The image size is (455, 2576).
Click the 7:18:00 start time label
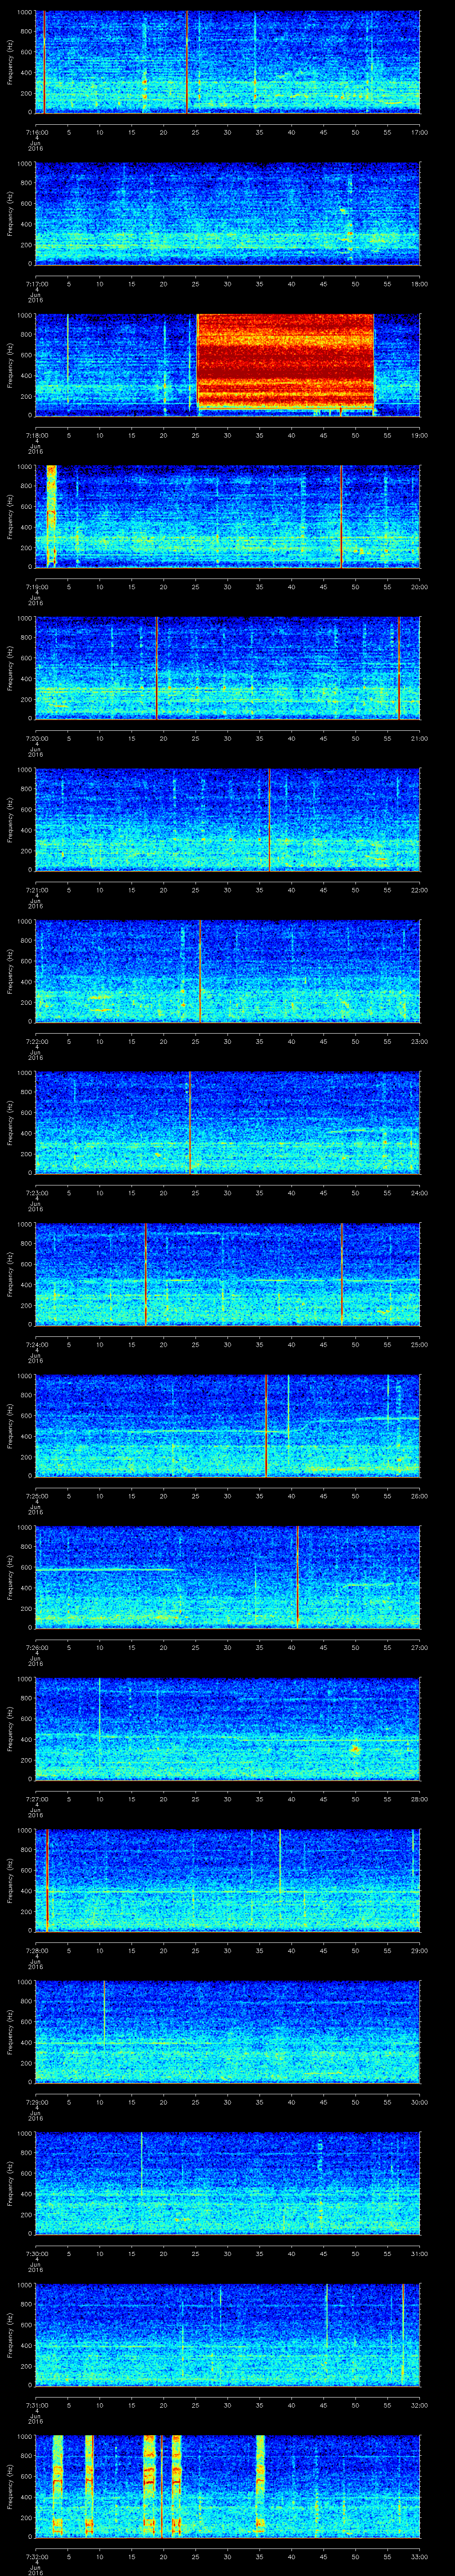pyautogui.click(x=36, y=435)
